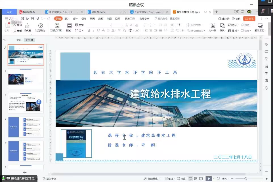Click the zoom slider in status bar
The image size is (273, 182).
coord(246,179)
